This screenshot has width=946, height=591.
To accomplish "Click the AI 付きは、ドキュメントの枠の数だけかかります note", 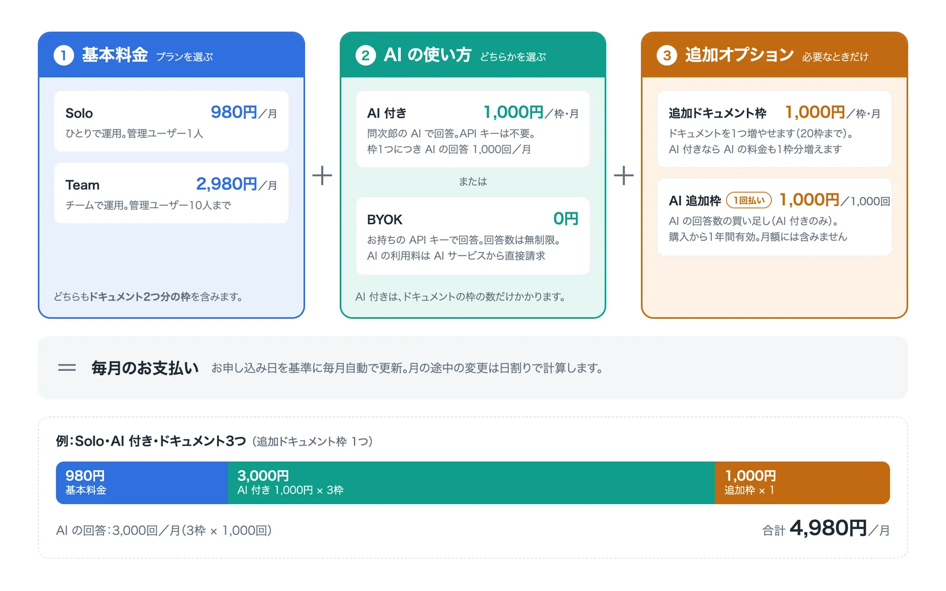I will [460, 296].
